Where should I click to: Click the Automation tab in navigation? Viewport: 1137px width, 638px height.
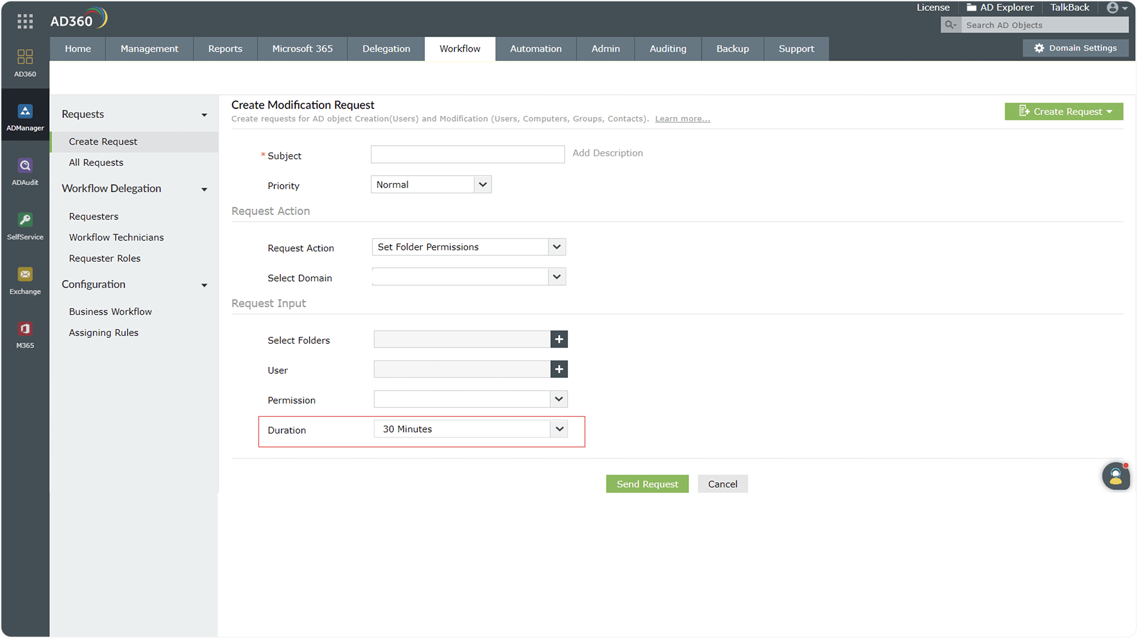tap(536, 48)
